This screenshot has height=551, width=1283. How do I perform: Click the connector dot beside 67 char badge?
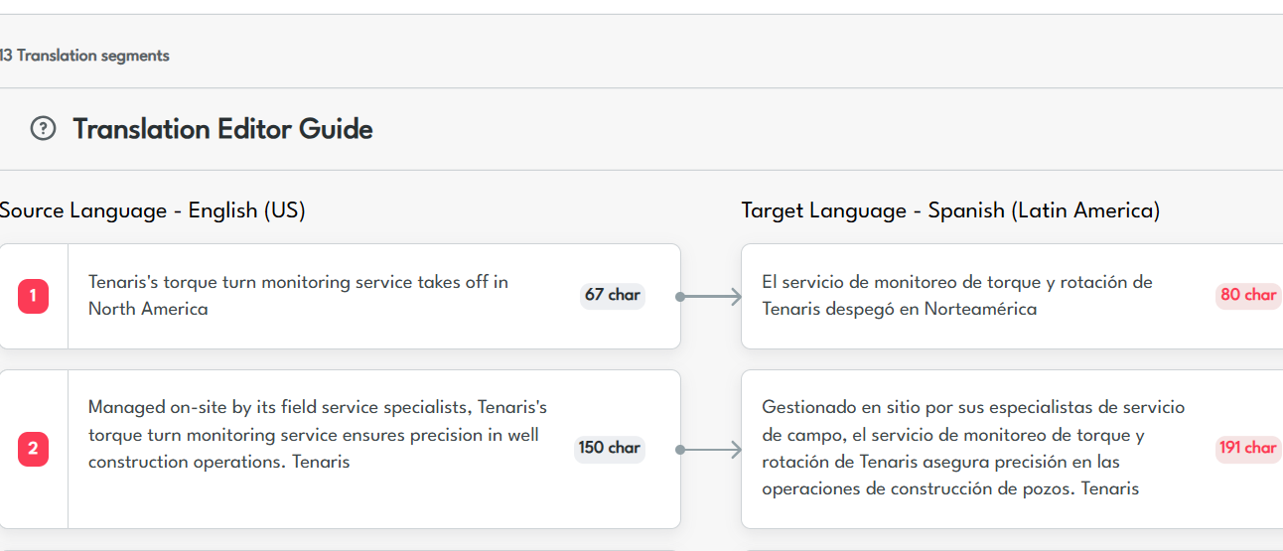click(x=679, y=297)
